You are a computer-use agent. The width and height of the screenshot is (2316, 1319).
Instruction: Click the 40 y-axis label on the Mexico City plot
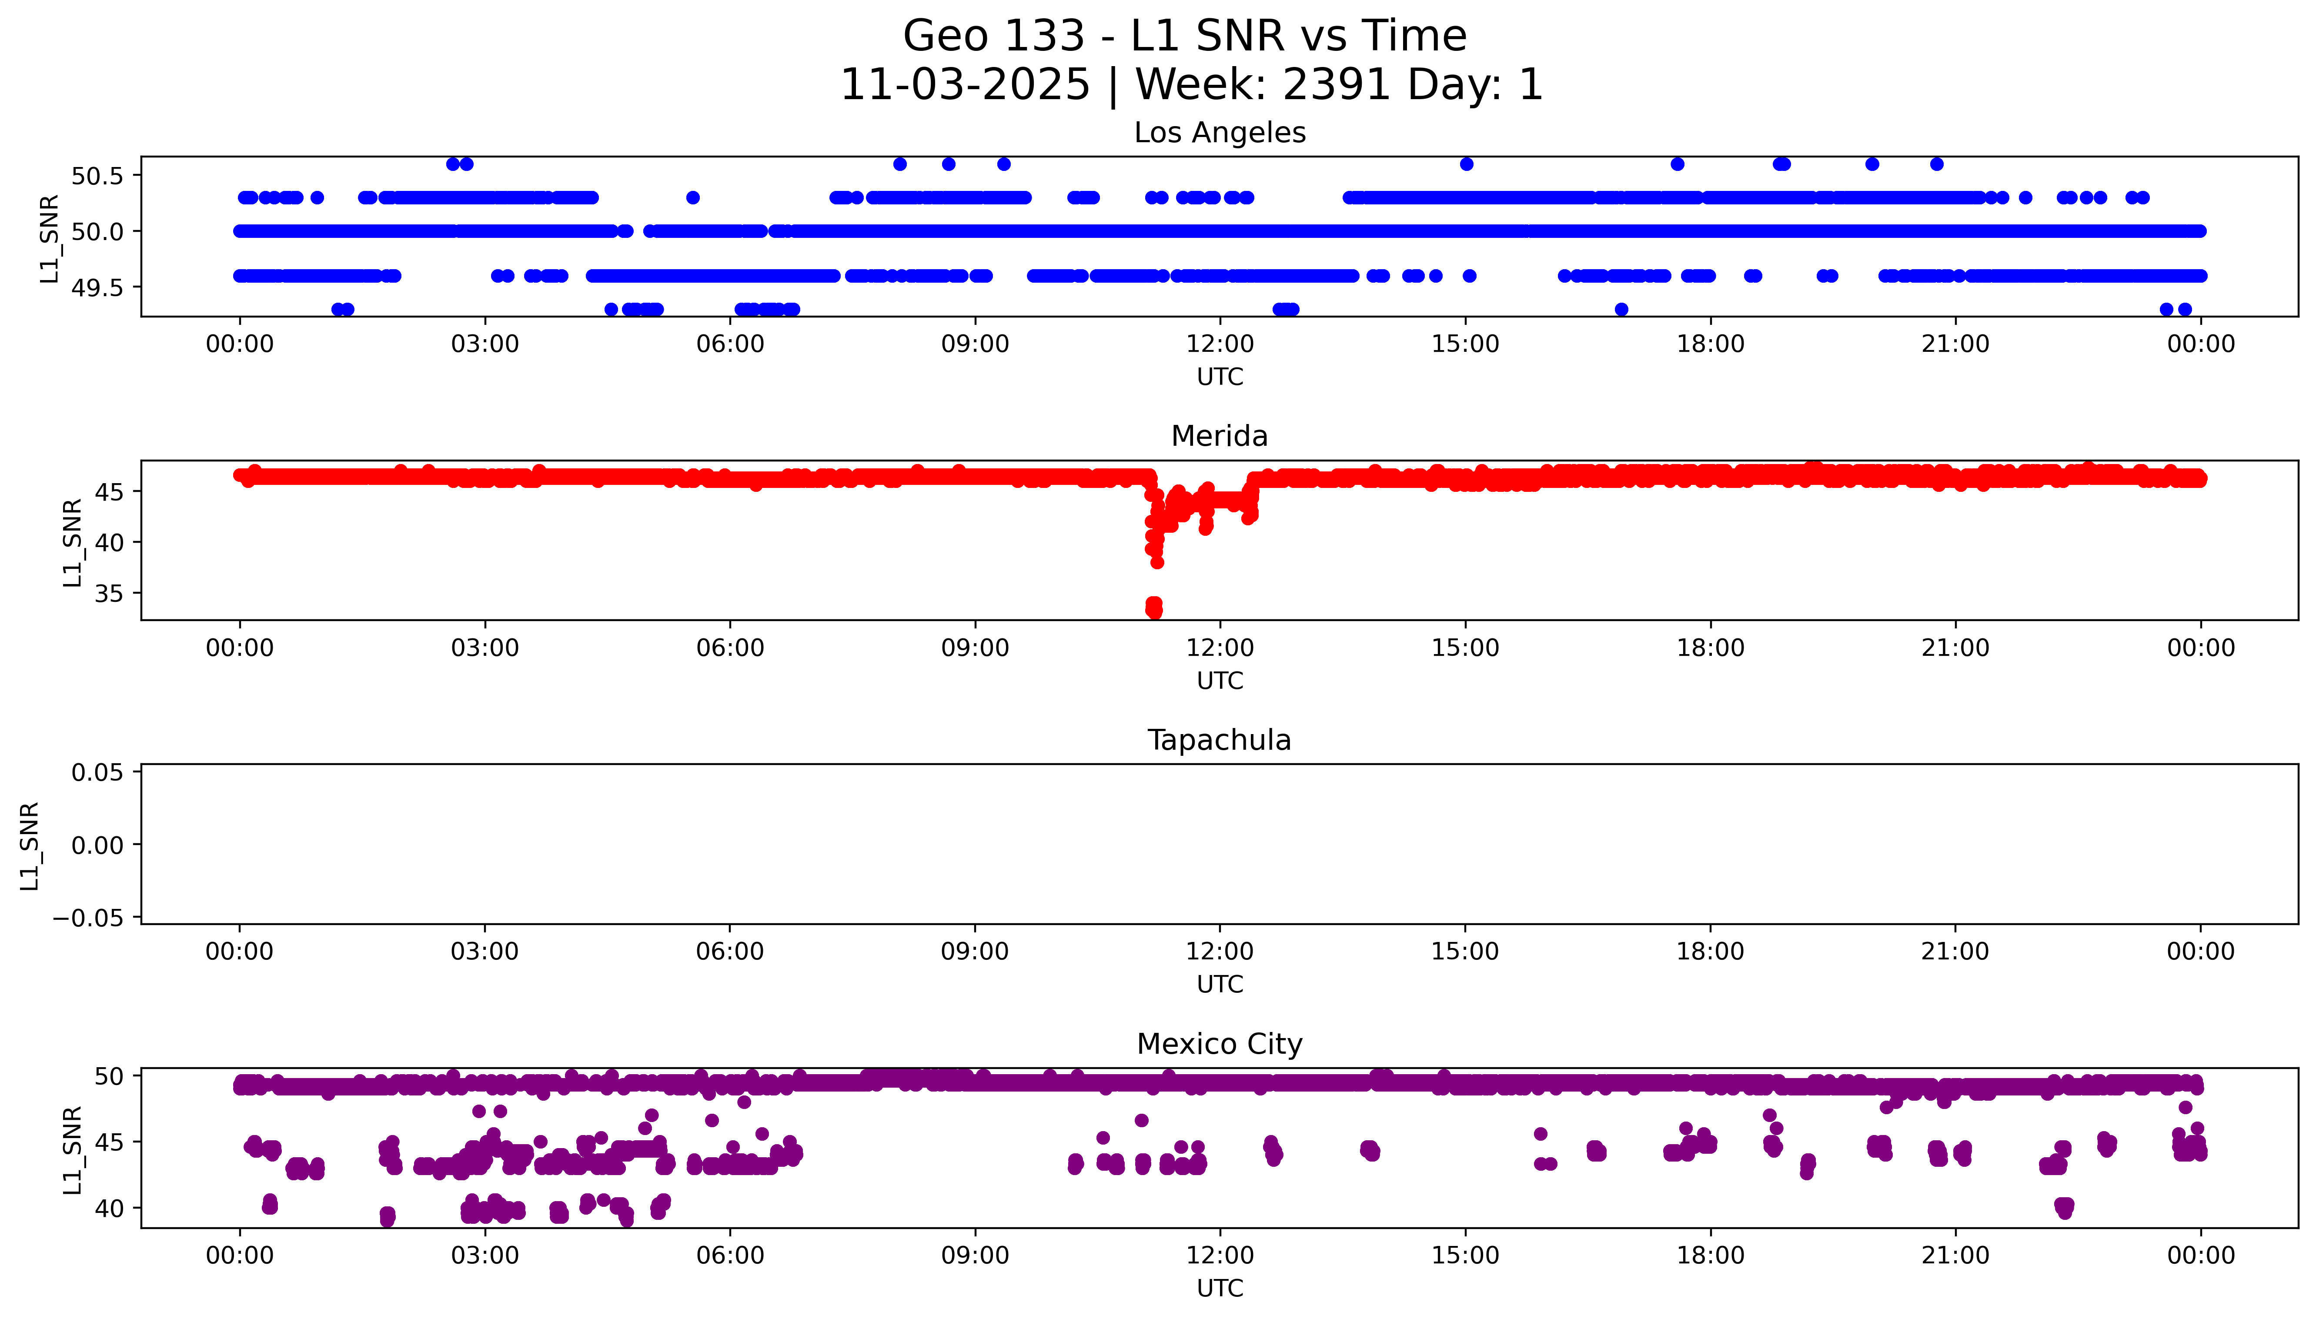click(x=110, y=1209)
